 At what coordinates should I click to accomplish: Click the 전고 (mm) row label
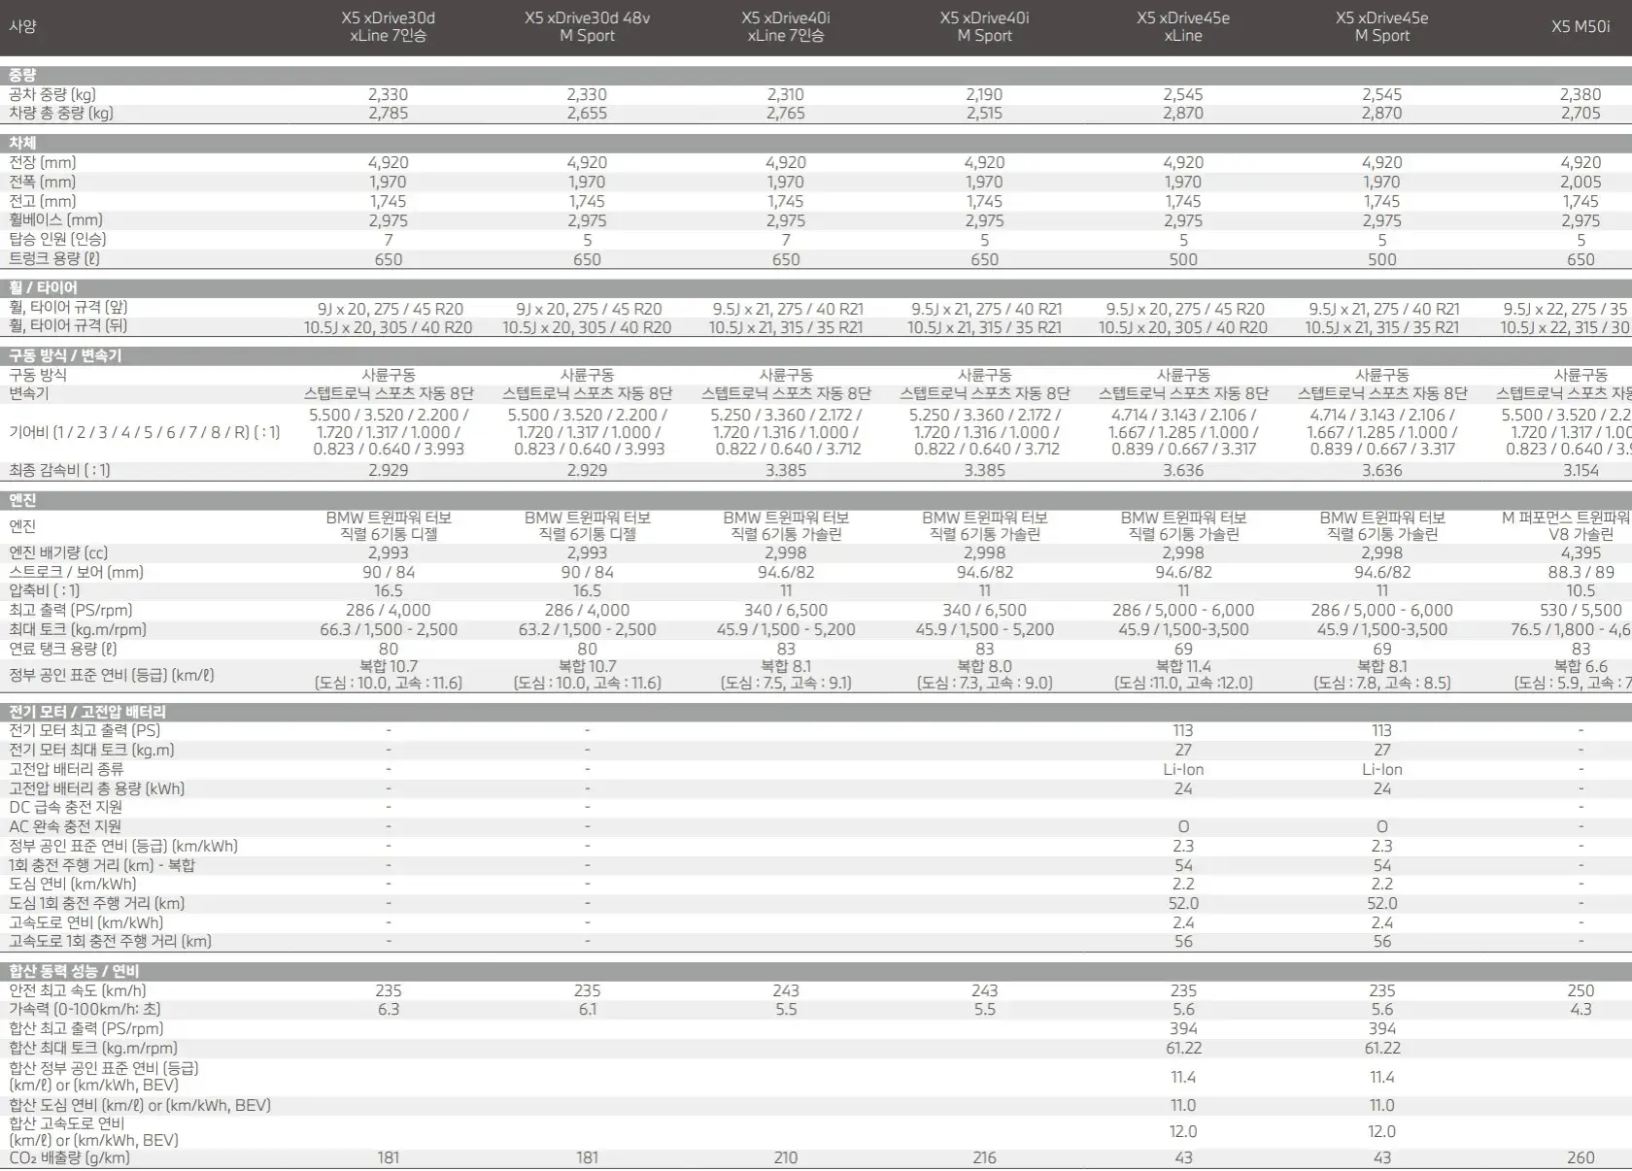point(42,201)
